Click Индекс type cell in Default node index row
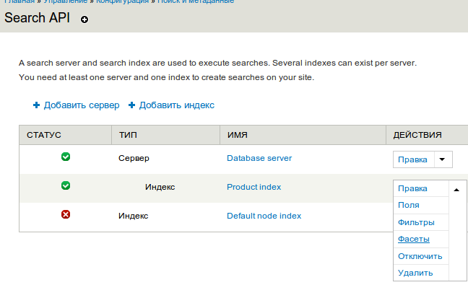 pyautogui.click(x=133, y=216)
